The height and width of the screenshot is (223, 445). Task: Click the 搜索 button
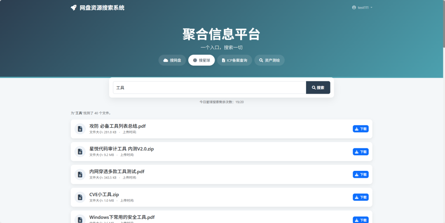[318, 88]
